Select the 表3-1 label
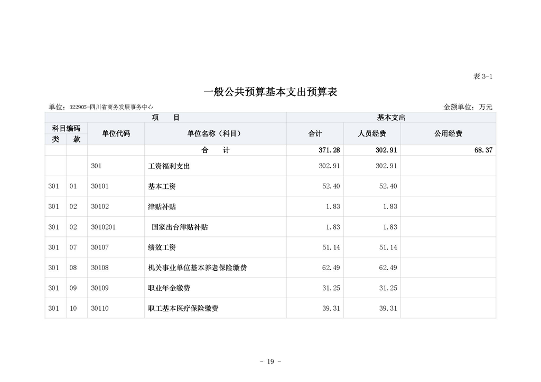 [x=482, y=75]
